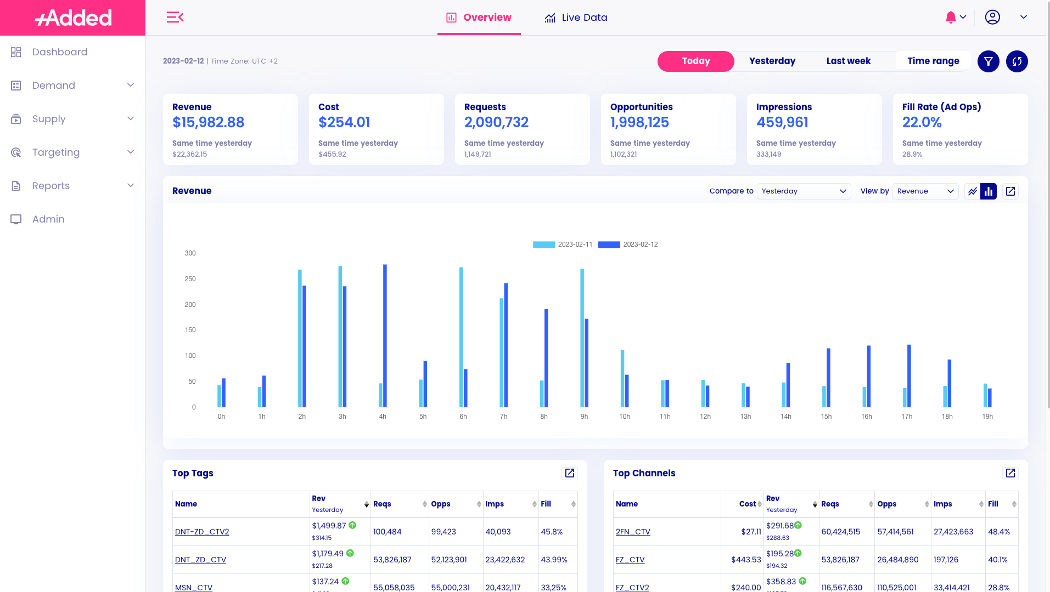Toggle 2023-02-11 legend series
This screenshot has width=1050, height=592.
click(x=563, y=244)
